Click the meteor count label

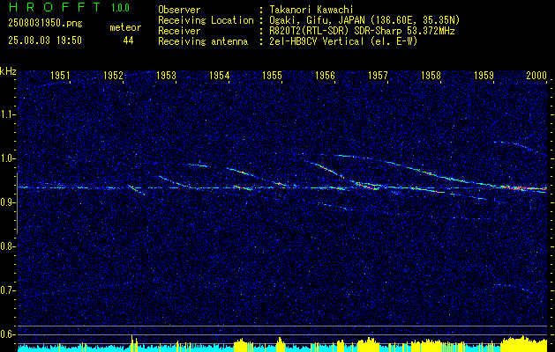[x=125, y=27]
